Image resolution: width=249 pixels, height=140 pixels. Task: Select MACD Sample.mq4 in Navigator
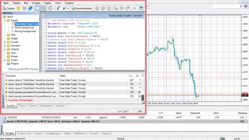pos(24,28)
